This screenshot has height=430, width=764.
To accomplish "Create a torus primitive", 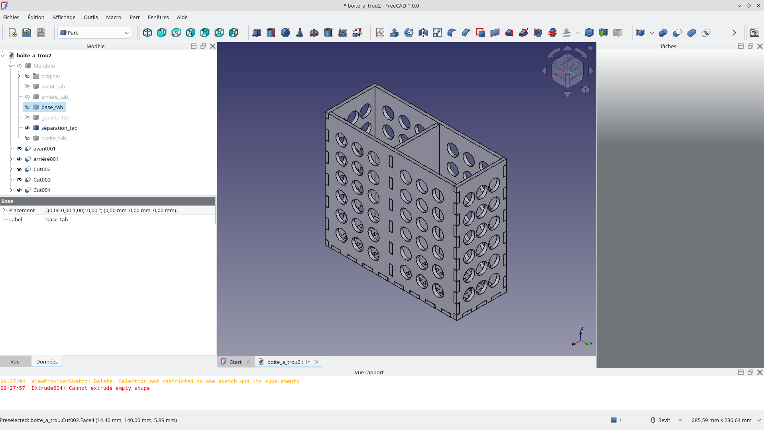I will click(x=314, y=33).
